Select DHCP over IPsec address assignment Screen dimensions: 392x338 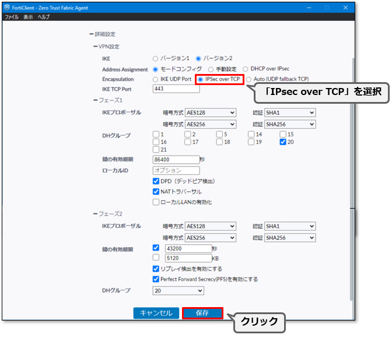tap(246, 69)
